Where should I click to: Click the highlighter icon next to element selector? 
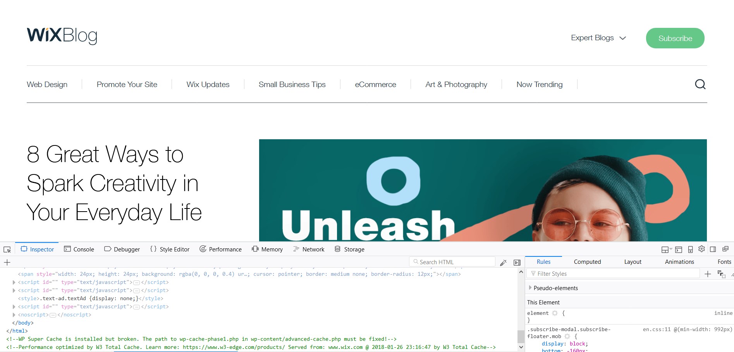pos(555,313)
